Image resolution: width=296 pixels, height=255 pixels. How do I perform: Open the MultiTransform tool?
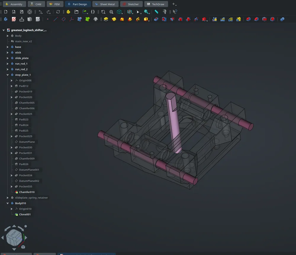coord(239,19)
